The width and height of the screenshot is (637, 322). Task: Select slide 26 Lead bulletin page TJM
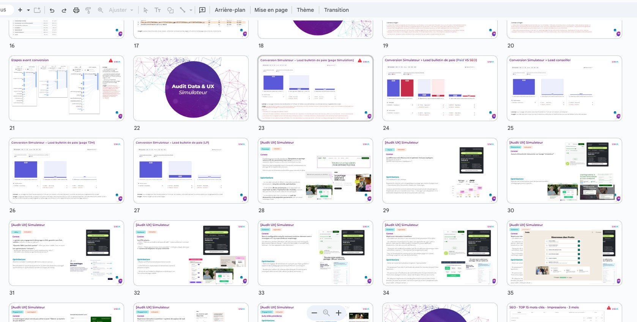(x=66, y=171)
